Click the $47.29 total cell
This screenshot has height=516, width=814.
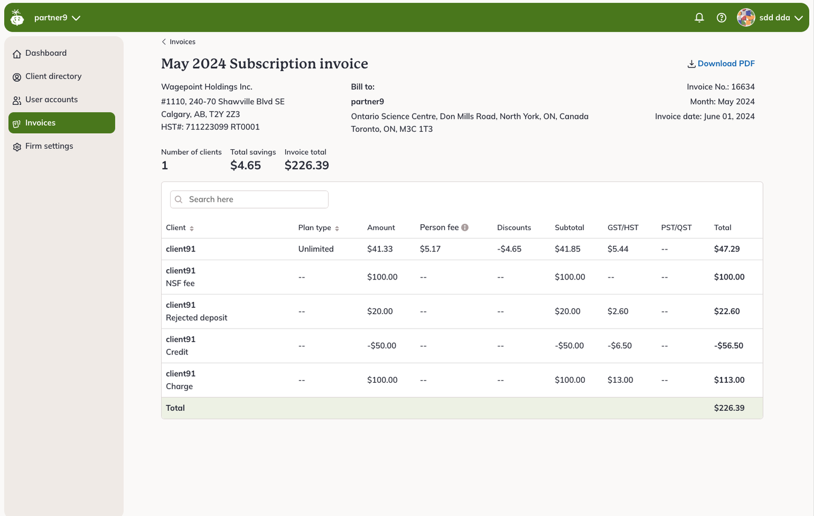[727, 249]
